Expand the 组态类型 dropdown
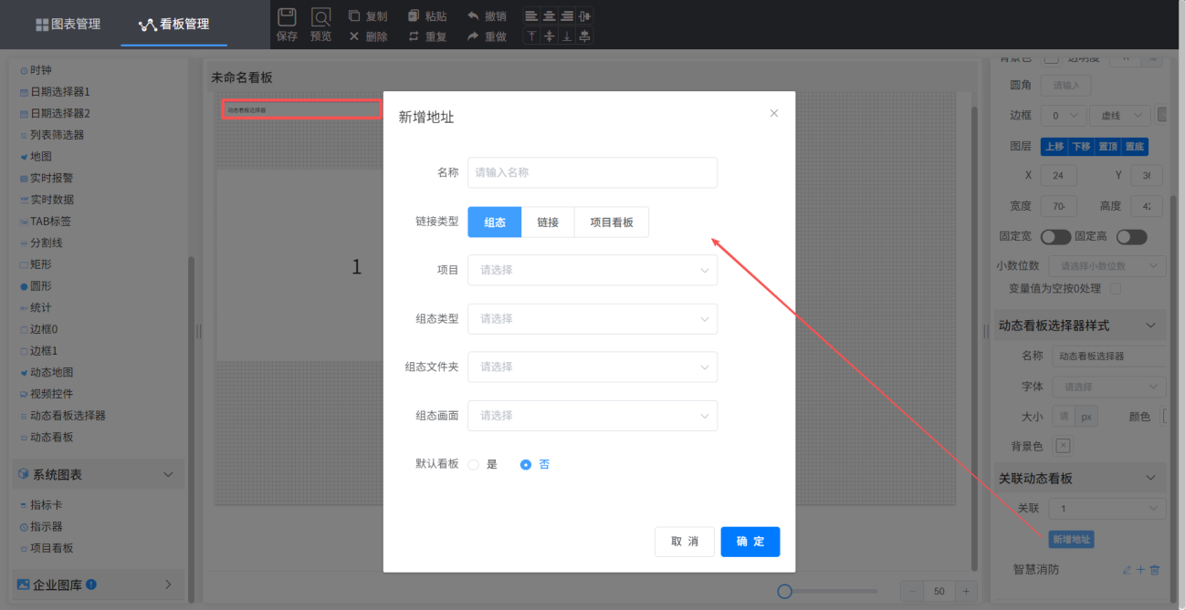Image resolution: width=1185 pixels, height=610 pixels. pos(592,318)
